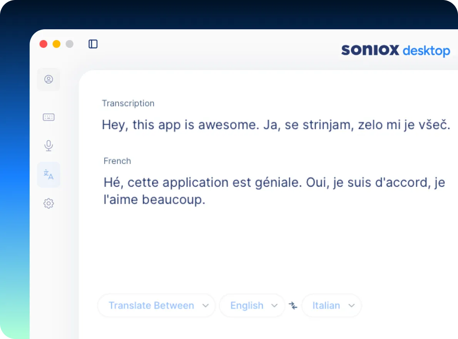Viewport: 458px width, 339px height.
Task: Switch to the translation mode icon
Action: (48, 175)
